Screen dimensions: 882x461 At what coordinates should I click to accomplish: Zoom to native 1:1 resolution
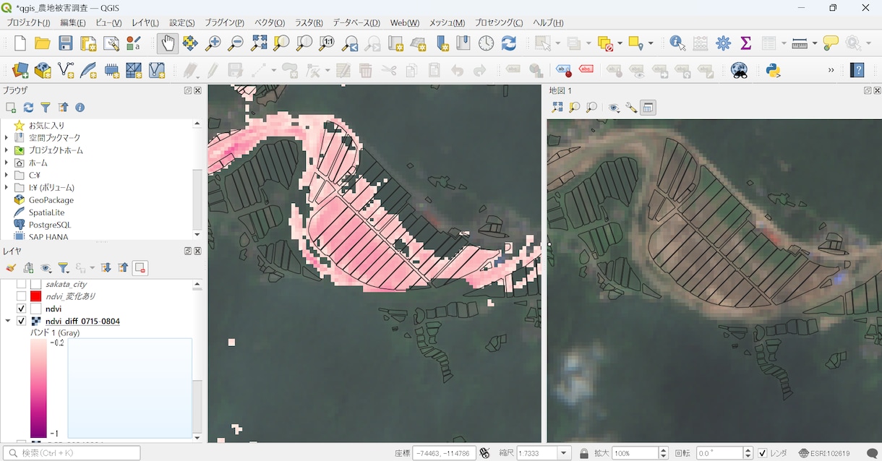(327, 43)
